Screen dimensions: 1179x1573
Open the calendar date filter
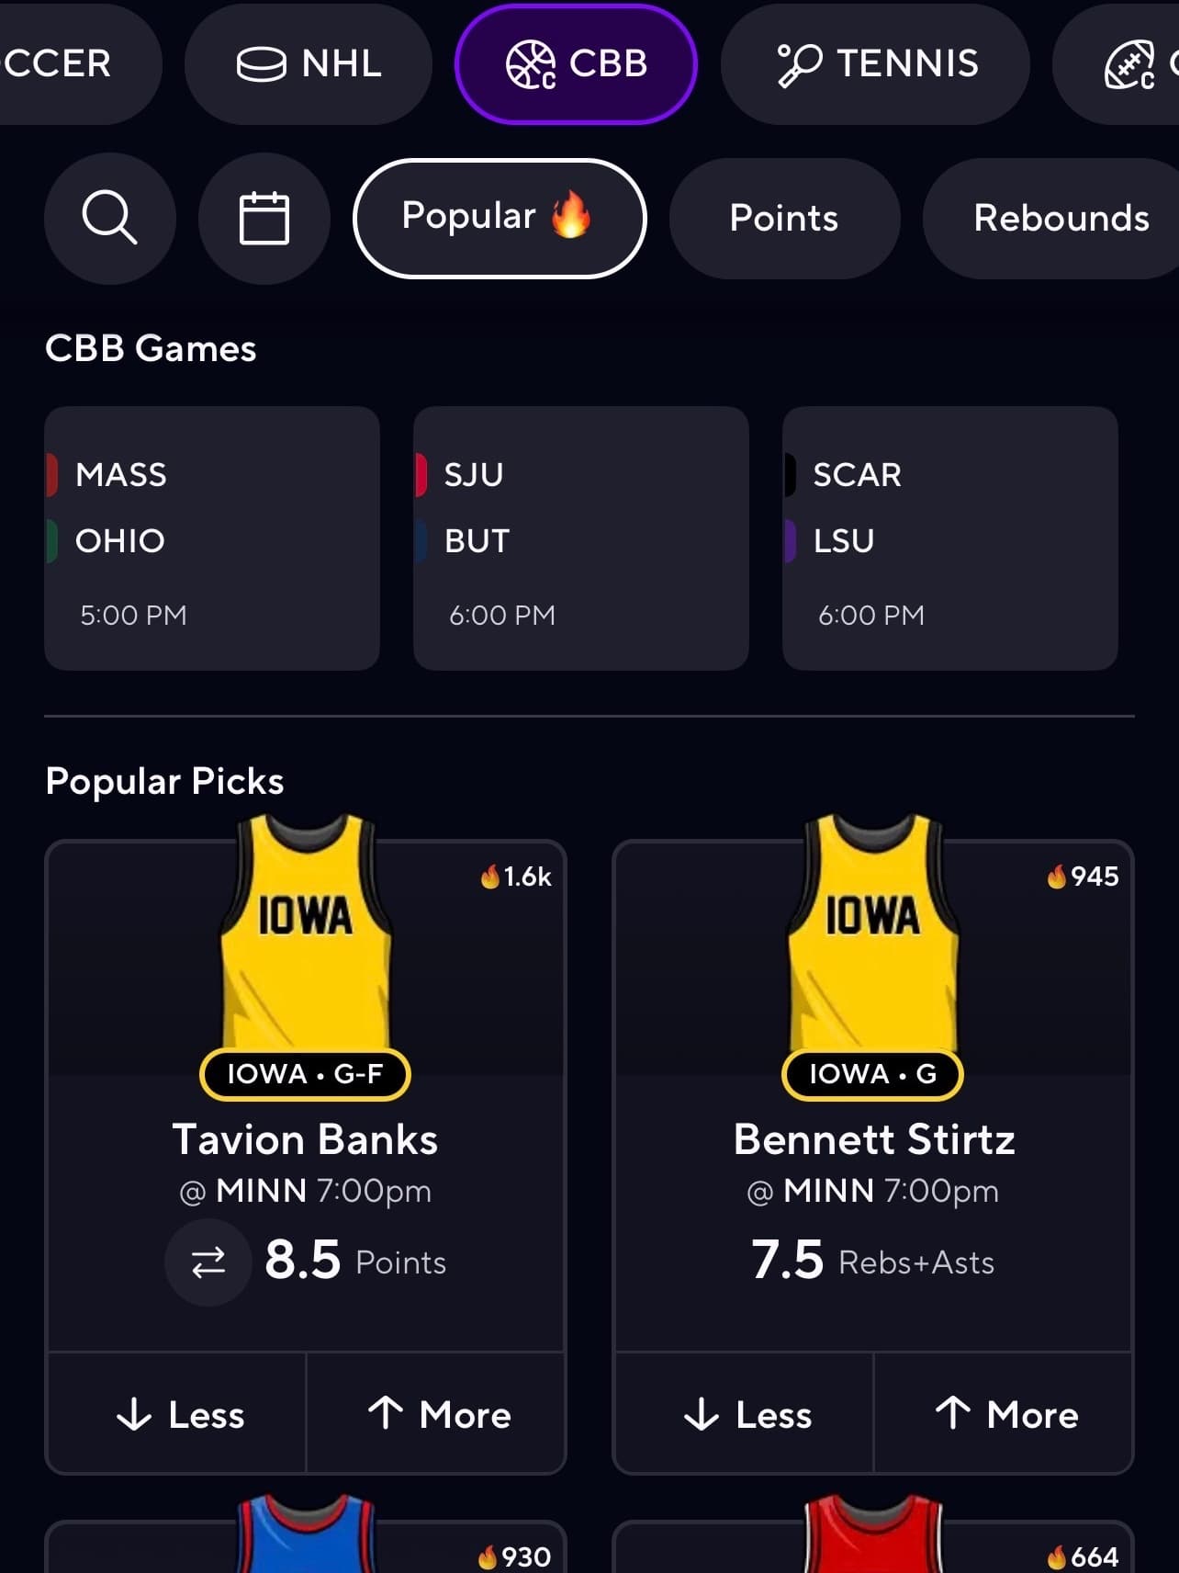(x=264, y=218)
